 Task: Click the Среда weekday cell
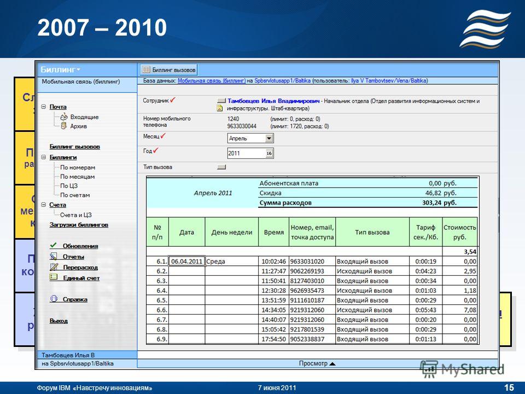tap(231, 262)
